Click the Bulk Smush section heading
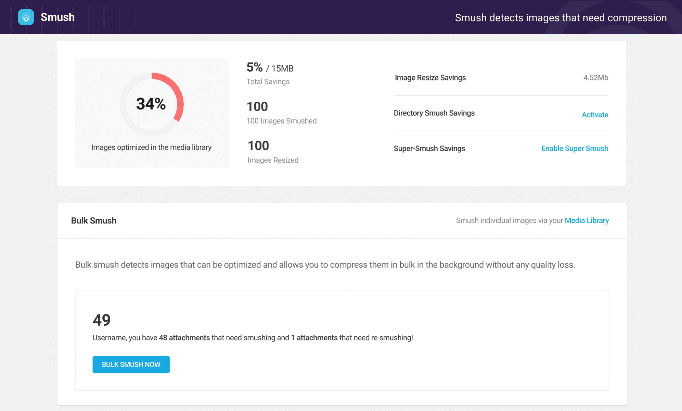The height and width of the screenshot is (411, 682). coord(94,220)
